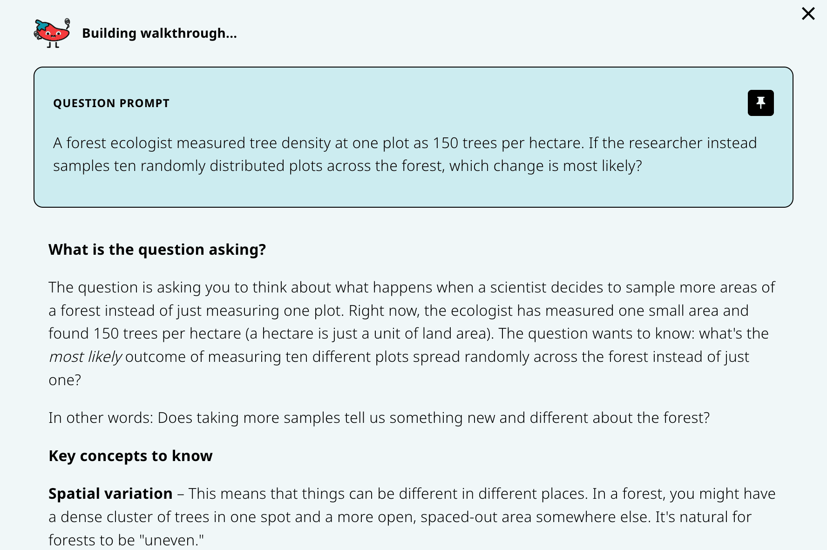Click "which change is most likely?" in prompt
The height and width of the screenshot is (550, 827).
coord(545,166)
